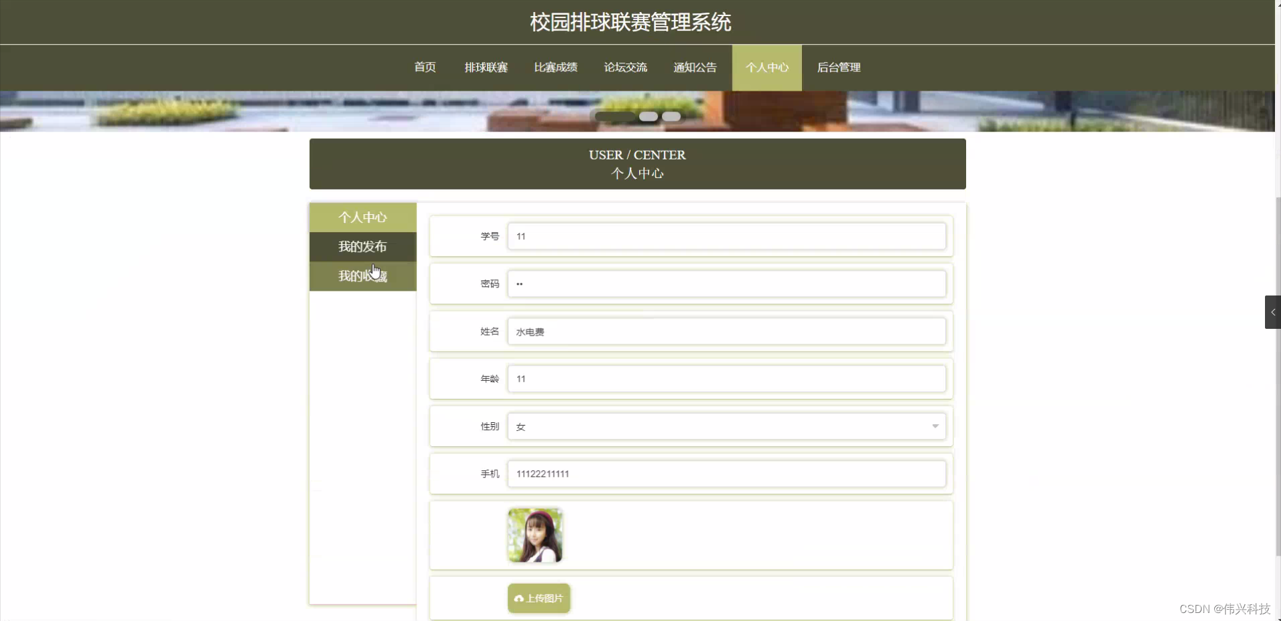Image resolution: width=1281 pixels, height=621 pixels.
Task: Click the profile avatar photo
Action: (534, 534)
